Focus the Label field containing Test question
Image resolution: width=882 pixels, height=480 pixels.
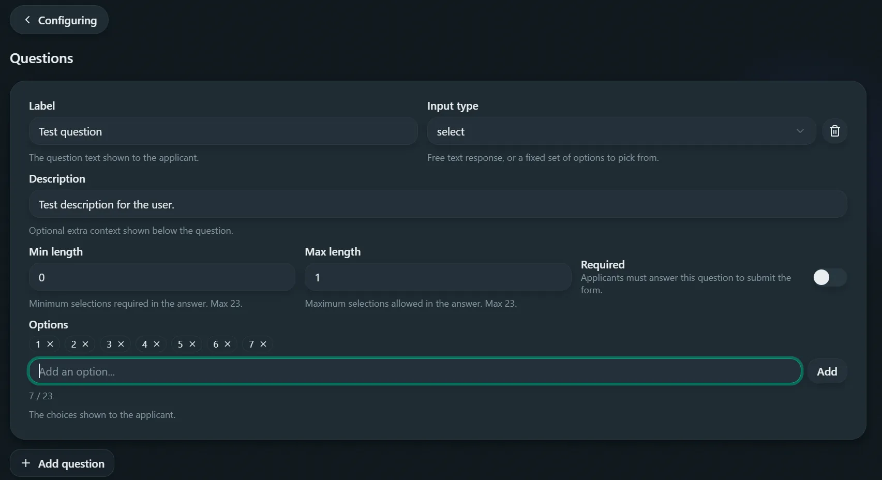223,131
